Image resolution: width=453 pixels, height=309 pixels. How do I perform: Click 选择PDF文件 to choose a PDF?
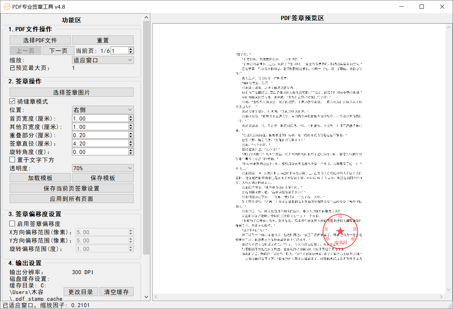click(40, 40)
